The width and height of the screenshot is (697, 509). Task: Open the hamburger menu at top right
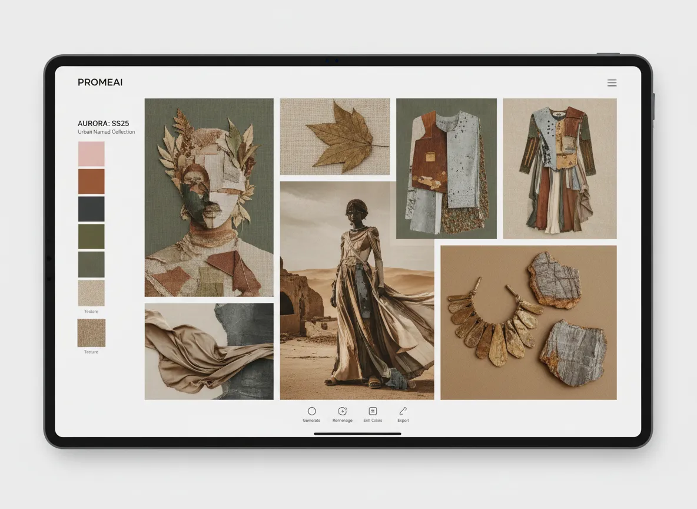pos(612,82)
